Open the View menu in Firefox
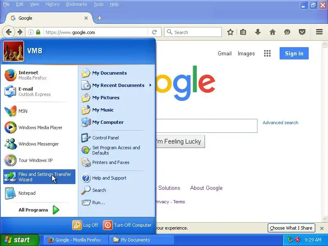The image size is (328, 246). (34, 4)
